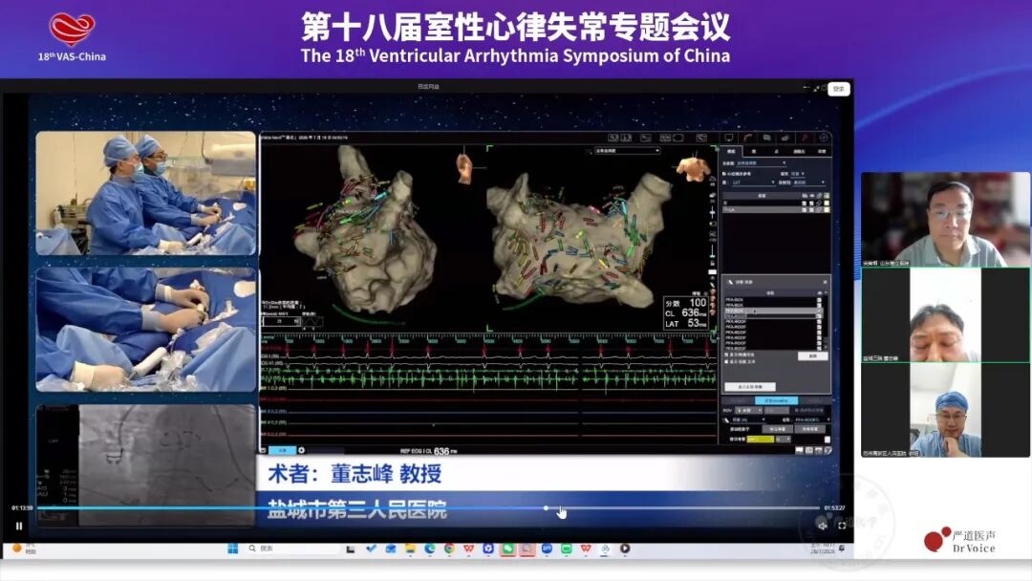
Task: Click the taskbar search box
Action: 293,549
